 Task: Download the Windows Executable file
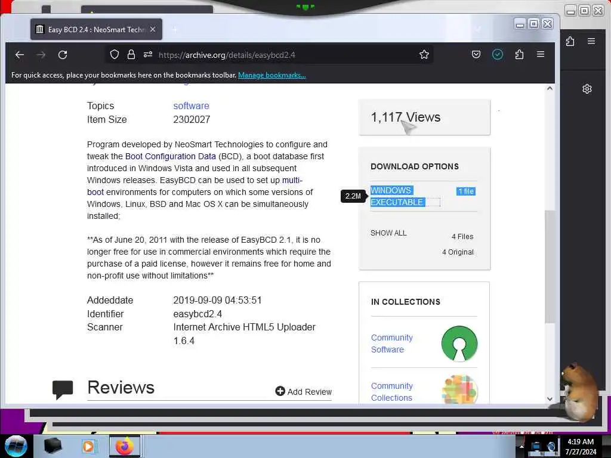point(397,196)
